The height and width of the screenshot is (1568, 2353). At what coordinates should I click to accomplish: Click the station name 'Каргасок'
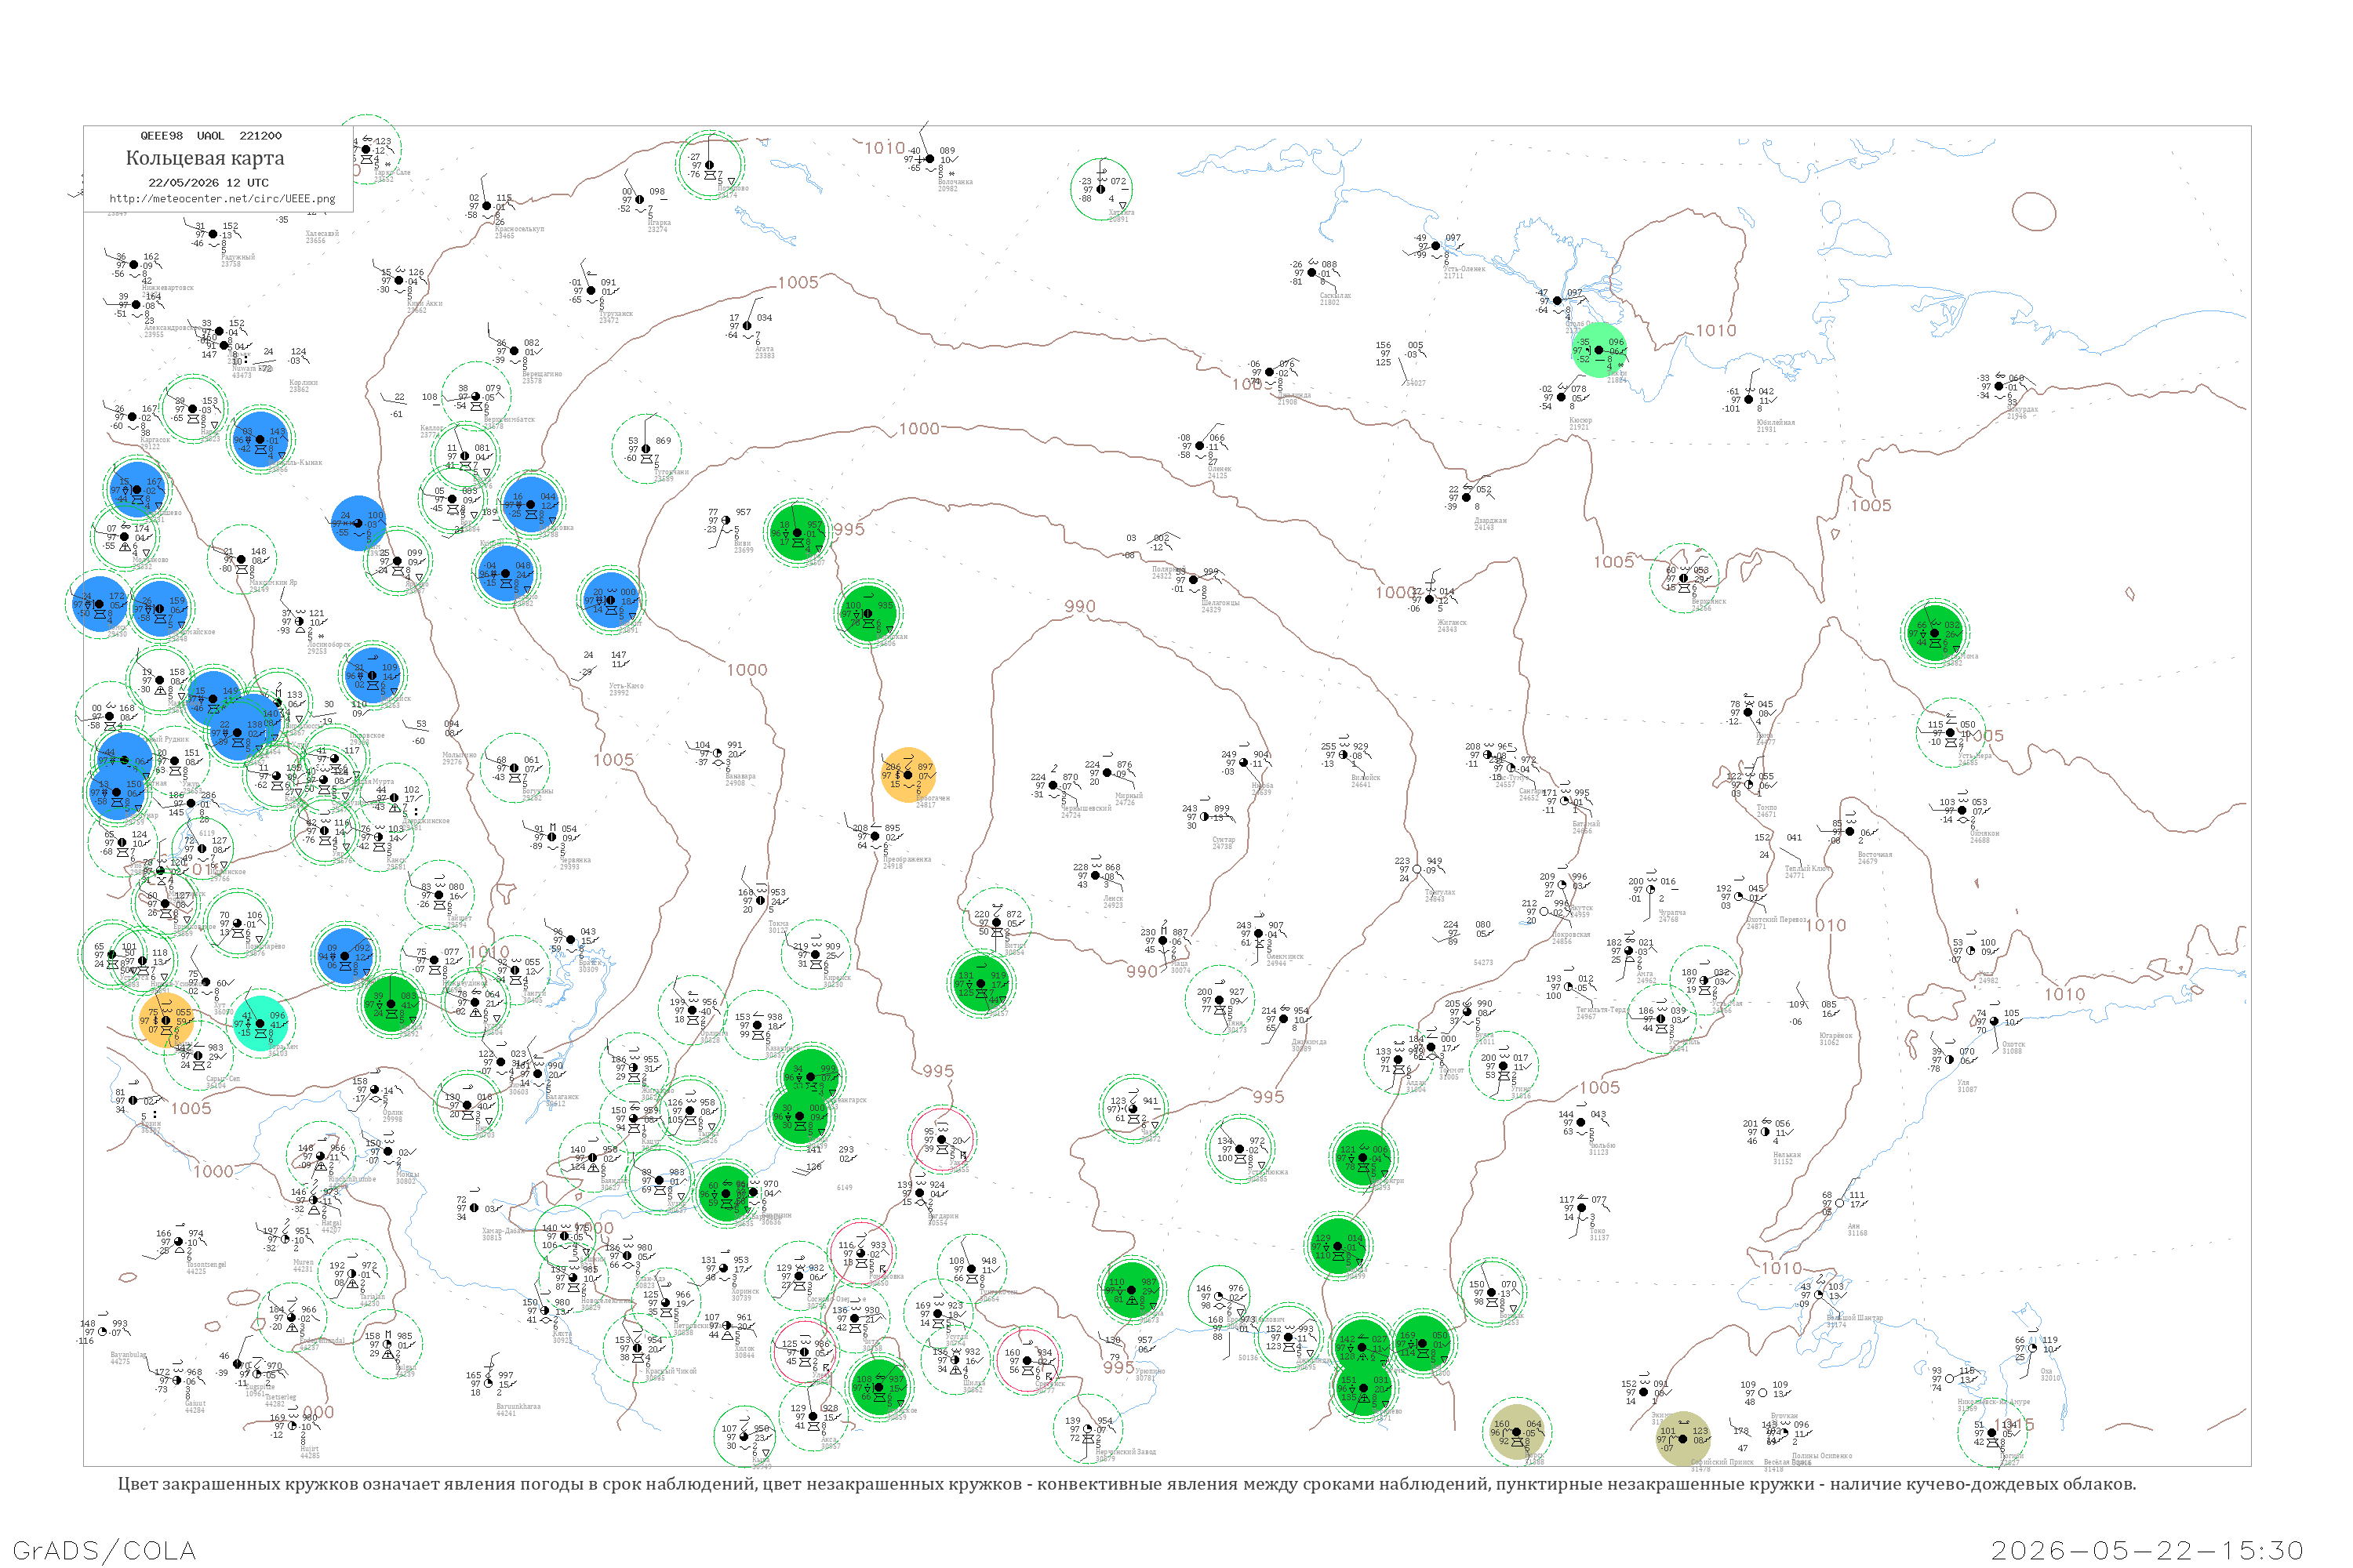point(155,439)
